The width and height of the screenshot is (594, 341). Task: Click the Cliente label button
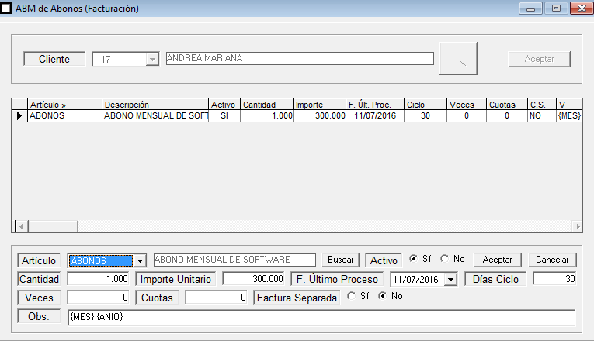point(54,59)
